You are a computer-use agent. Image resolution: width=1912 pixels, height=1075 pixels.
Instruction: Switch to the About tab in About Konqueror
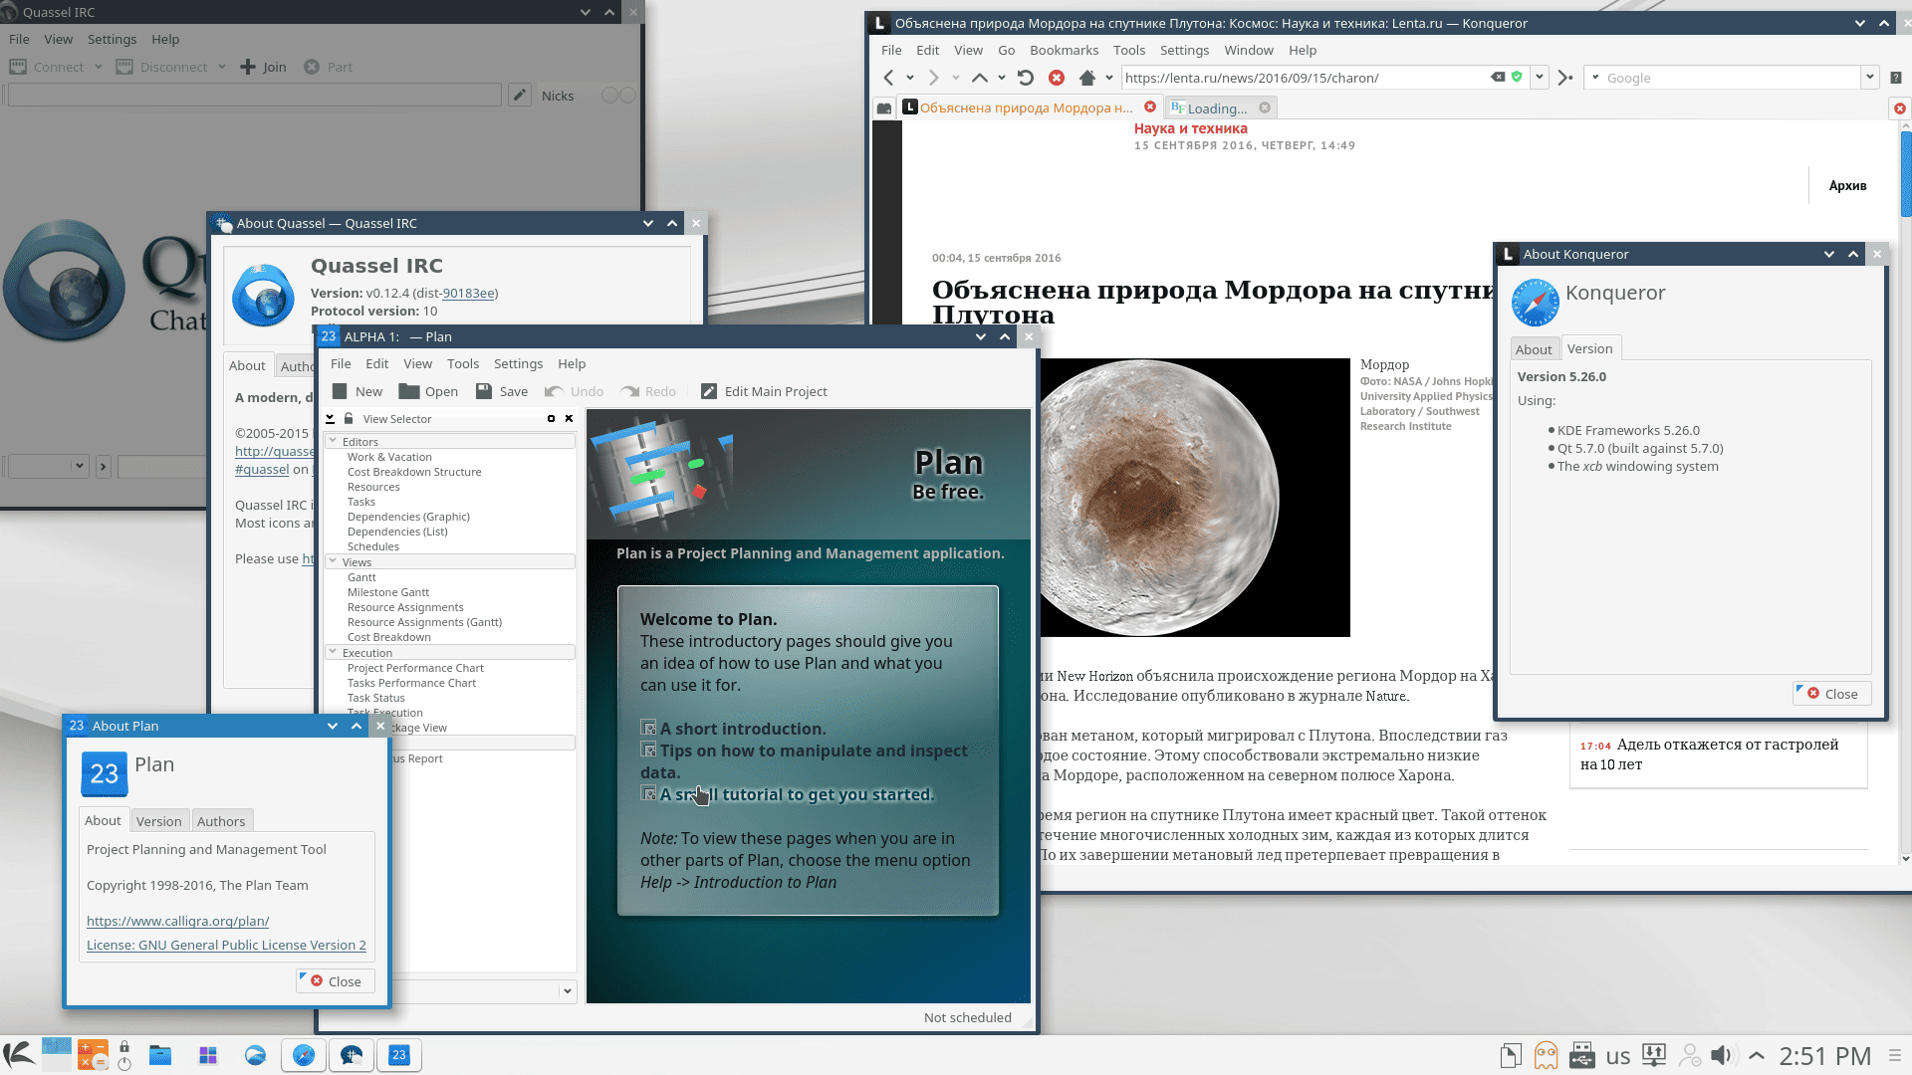(1534, 348)
